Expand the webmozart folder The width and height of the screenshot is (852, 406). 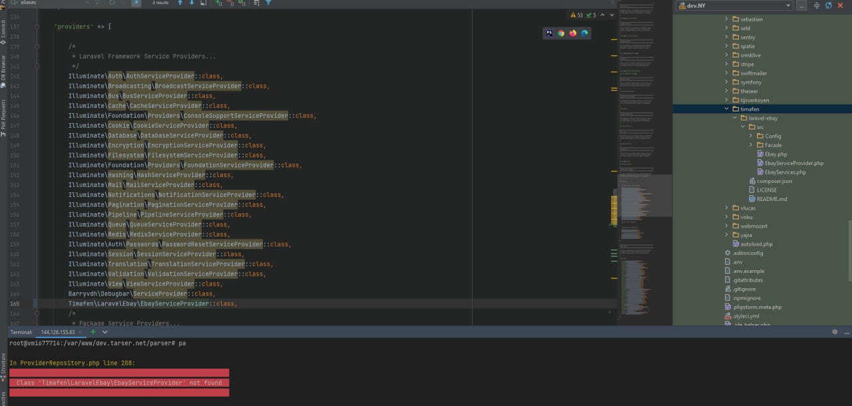click(x=727, y=226)
